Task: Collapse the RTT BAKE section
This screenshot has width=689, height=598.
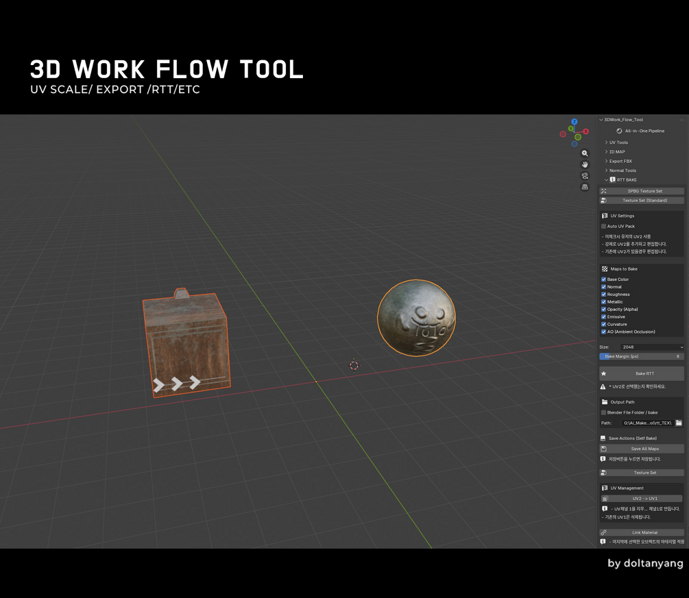Action: (607, 179)
